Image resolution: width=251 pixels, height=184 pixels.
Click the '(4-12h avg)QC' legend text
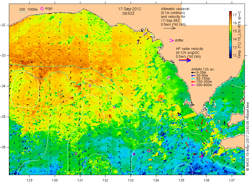(188, 53)
